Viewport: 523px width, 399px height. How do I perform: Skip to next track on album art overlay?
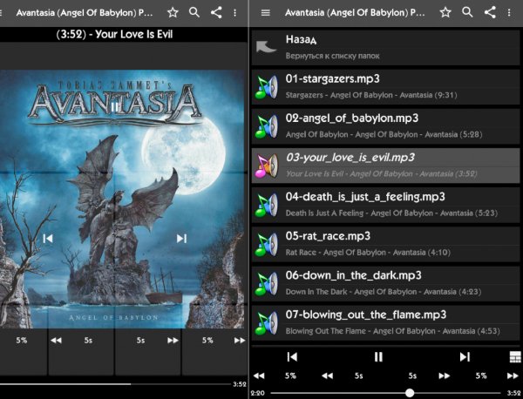tap(182, 239)
